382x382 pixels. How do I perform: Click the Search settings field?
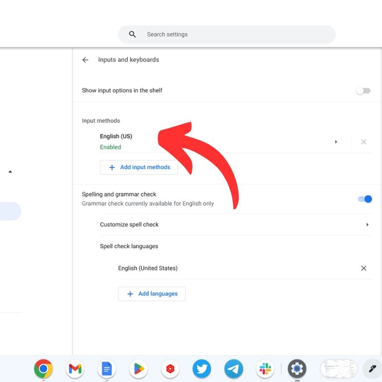[x=227, y=34]
